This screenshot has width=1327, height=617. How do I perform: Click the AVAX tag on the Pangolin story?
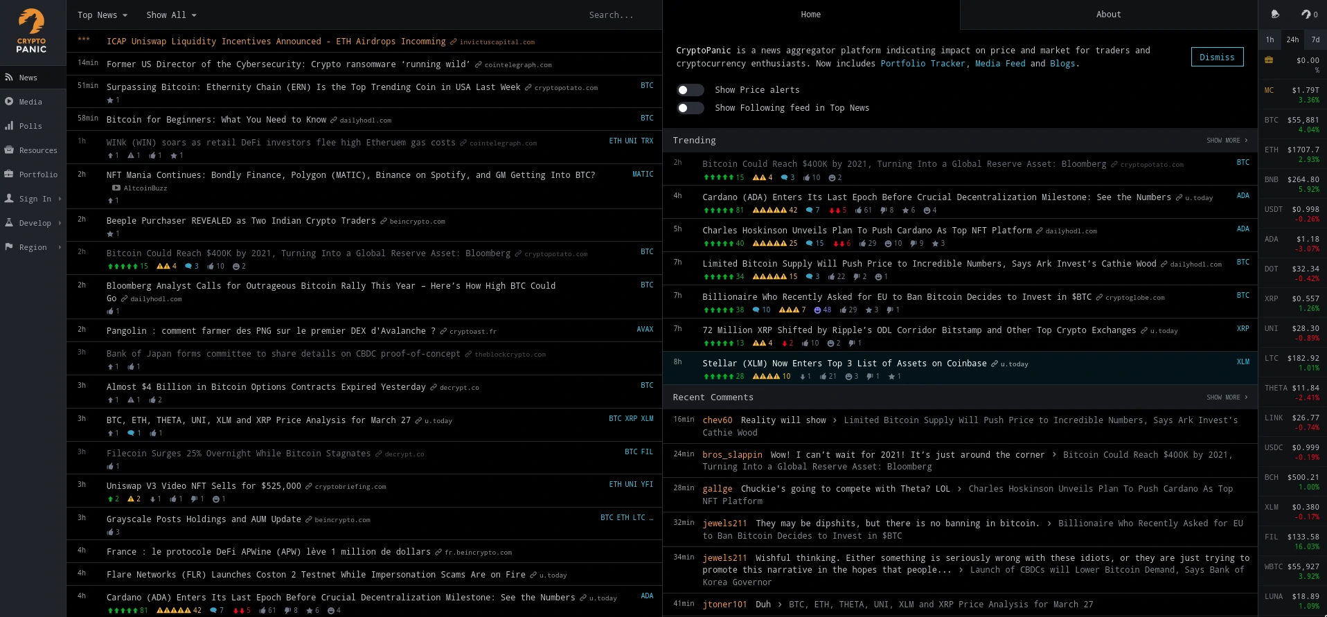click(645, 330)
